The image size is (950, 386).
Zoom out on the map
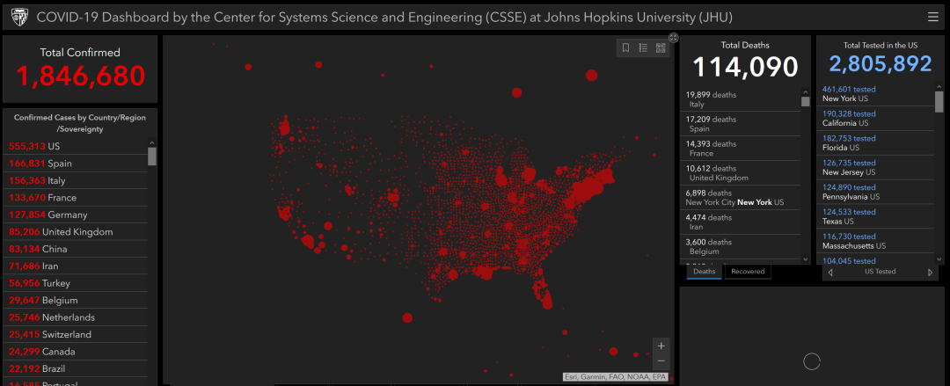[661, 361]
